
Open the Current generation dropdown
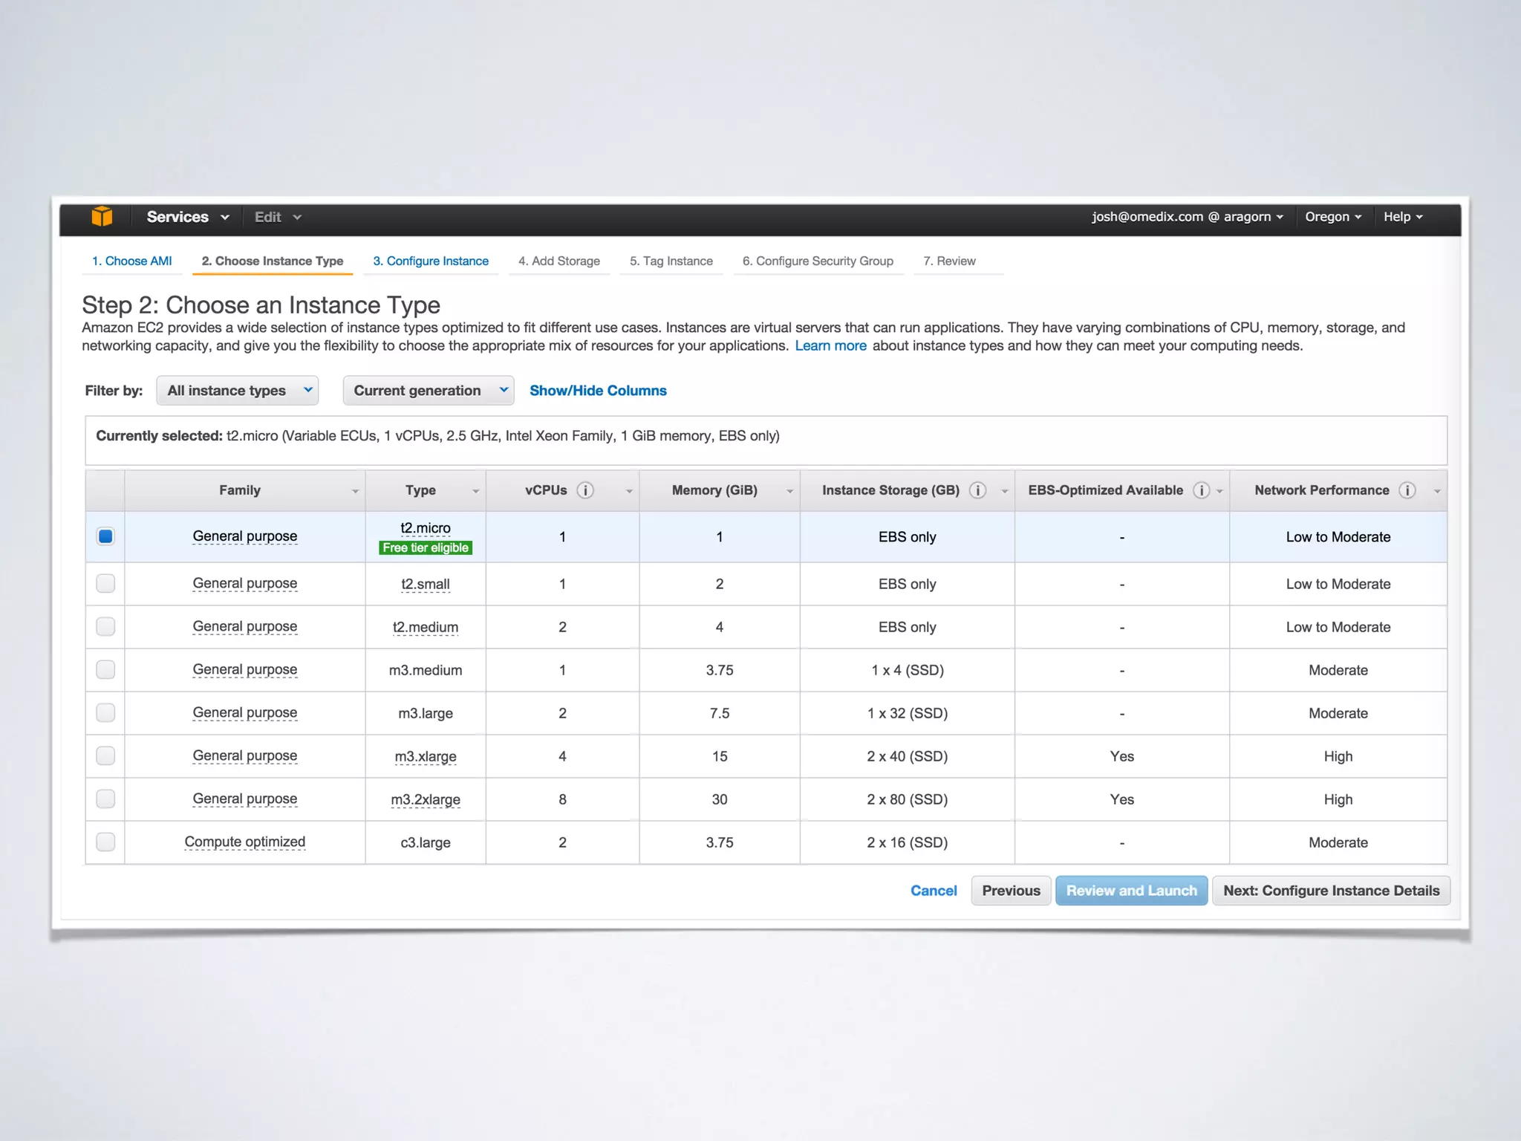[x=429, y=391]
